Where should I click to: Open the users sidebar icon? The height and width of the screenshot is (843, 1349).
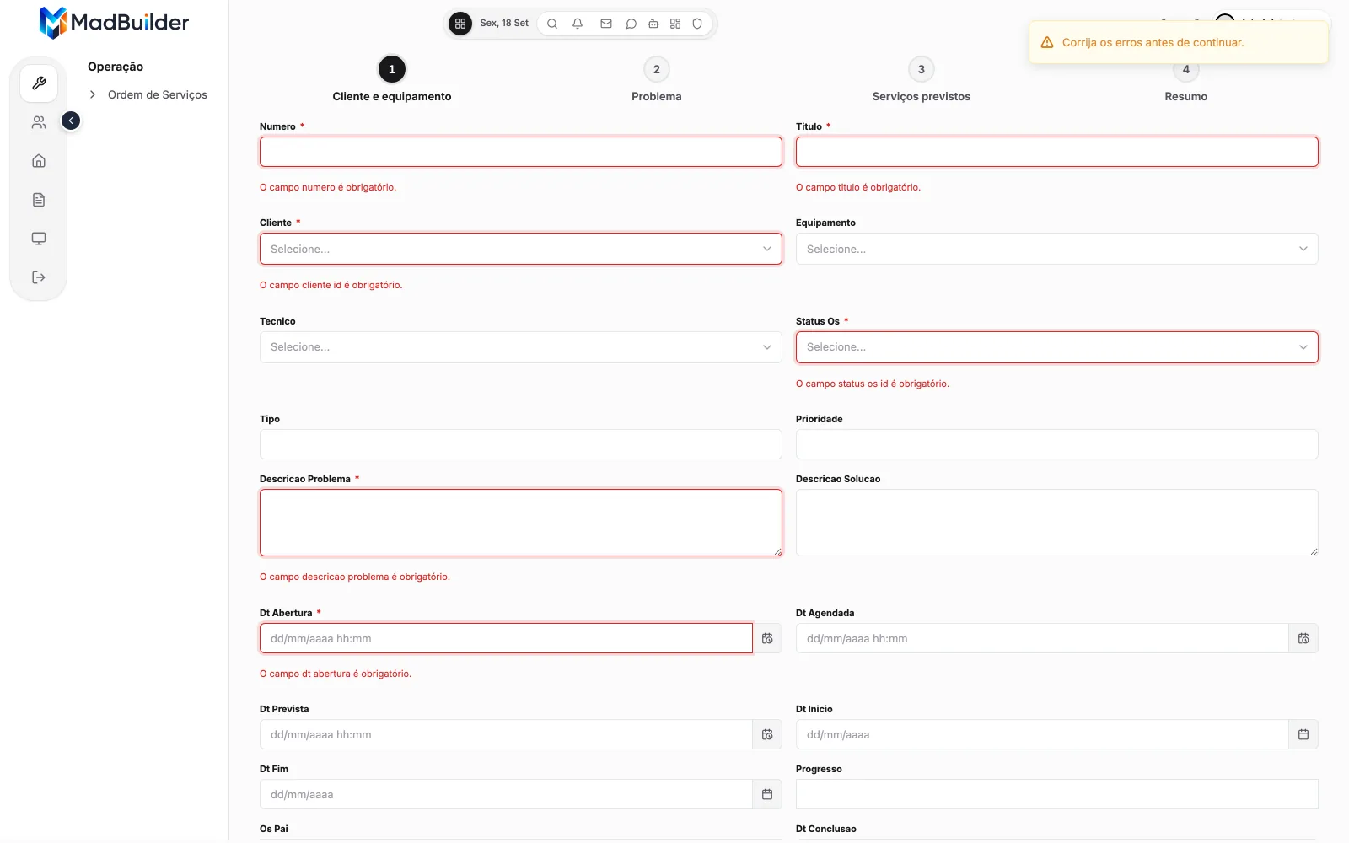[39, 122]
